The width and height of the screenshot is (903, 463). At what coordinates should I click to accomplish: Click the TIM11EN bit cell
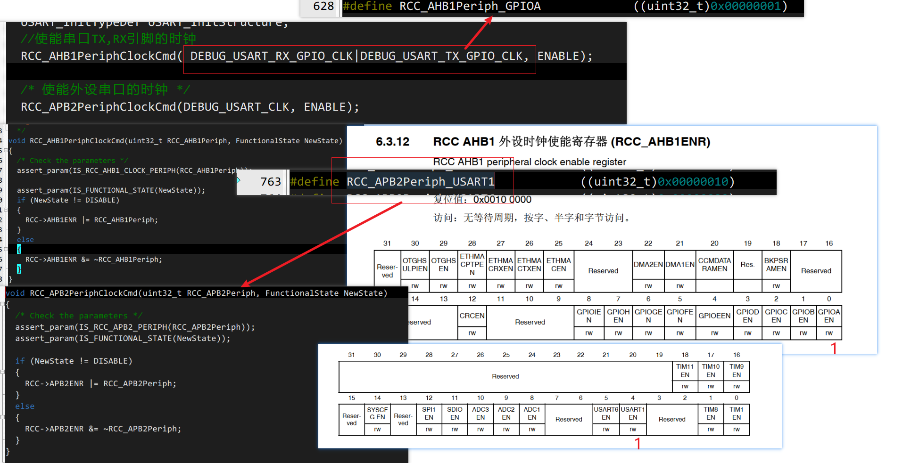click(685, 371)
